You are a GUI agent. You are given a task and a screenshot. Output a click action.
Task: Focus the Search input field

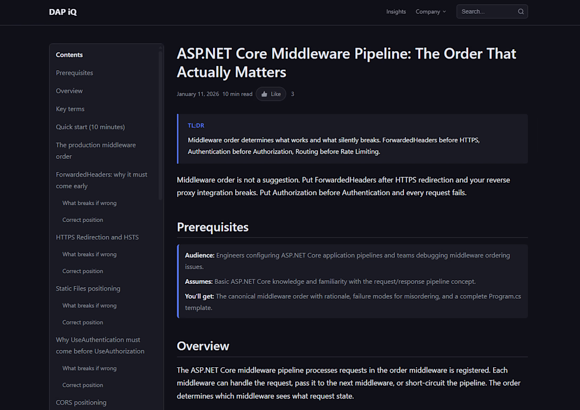click(x=486, y=12)
